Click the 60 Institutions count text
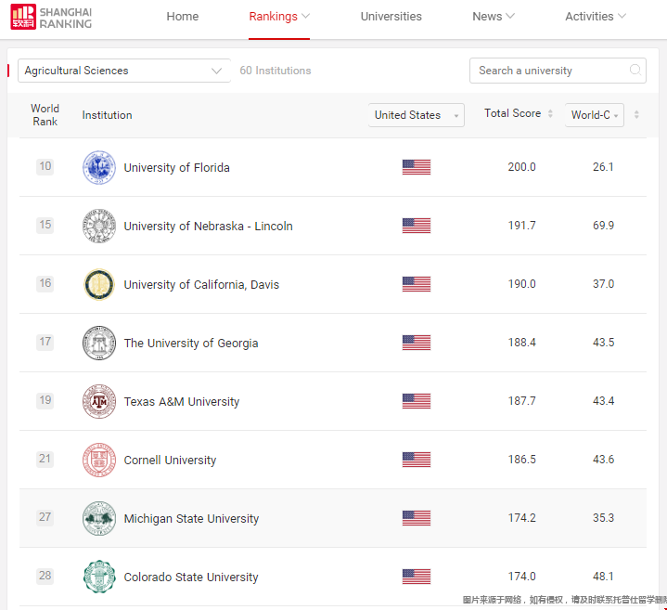Screen dimensions: 667x610 276,71
